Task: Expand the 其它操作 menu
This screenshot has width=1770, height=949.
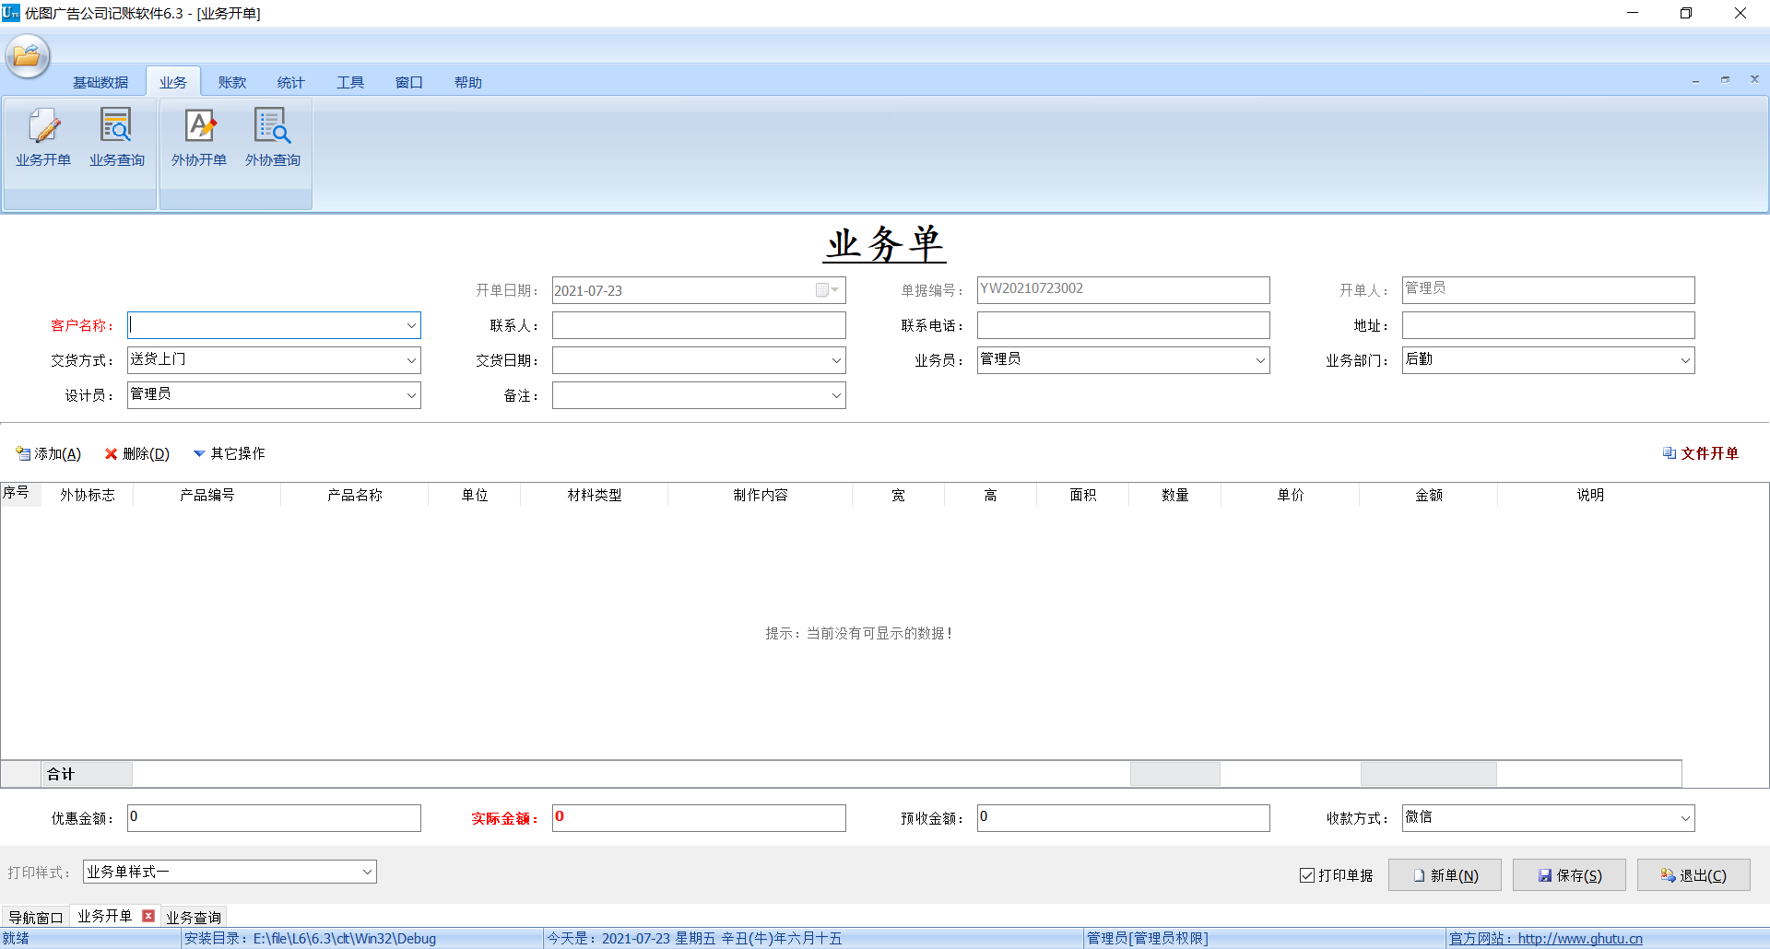Action: point(229,453)
